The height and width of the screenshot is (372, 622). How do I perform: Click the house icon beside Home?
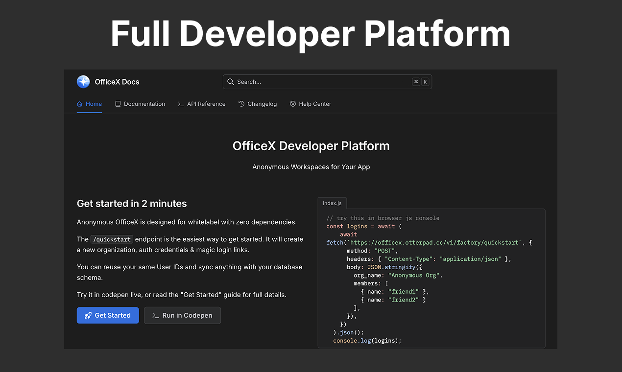coord(80,104)
